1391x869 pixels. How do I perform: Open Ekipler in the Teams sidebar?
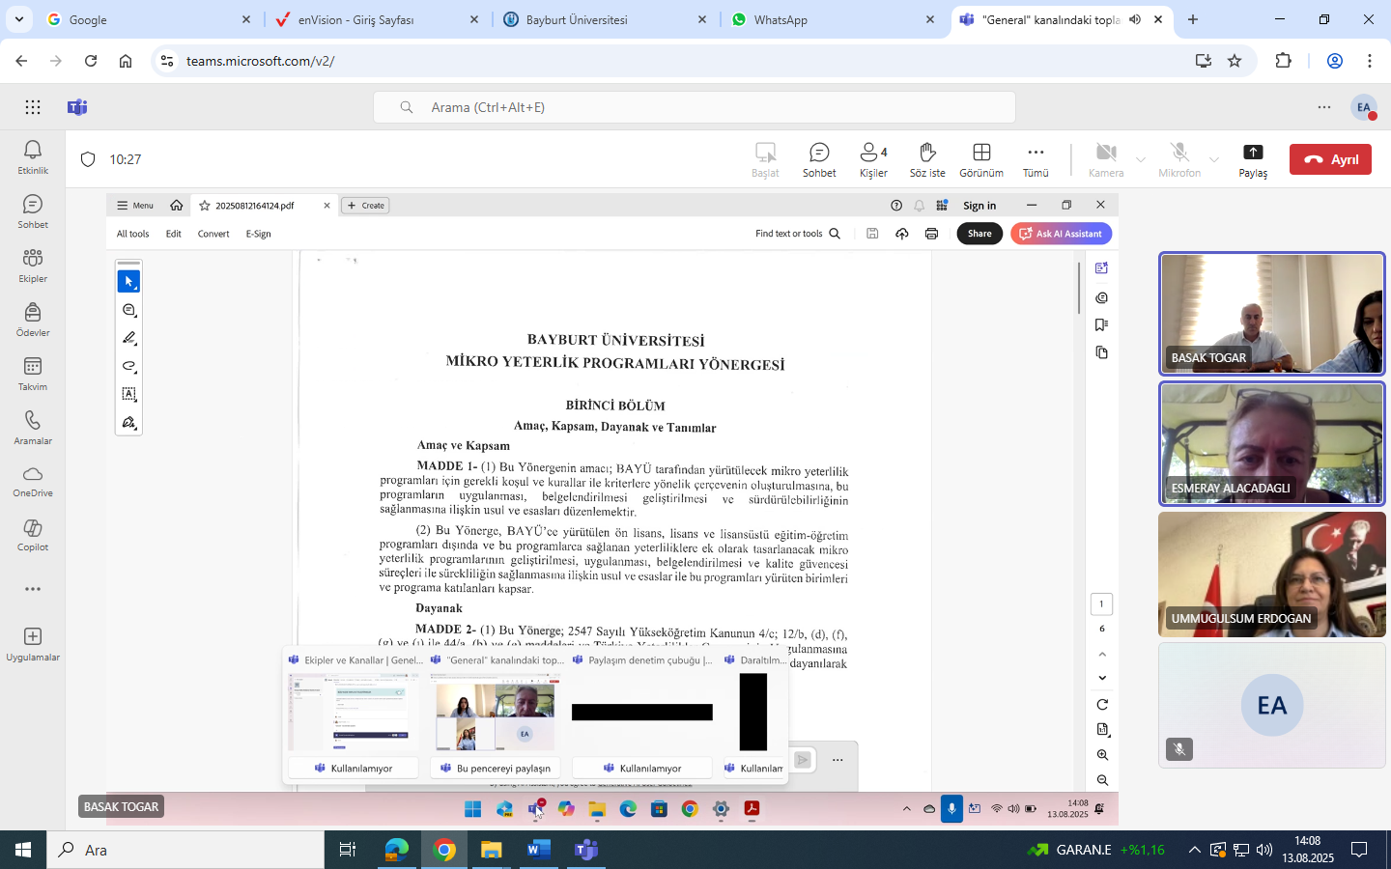click(33, 265)
